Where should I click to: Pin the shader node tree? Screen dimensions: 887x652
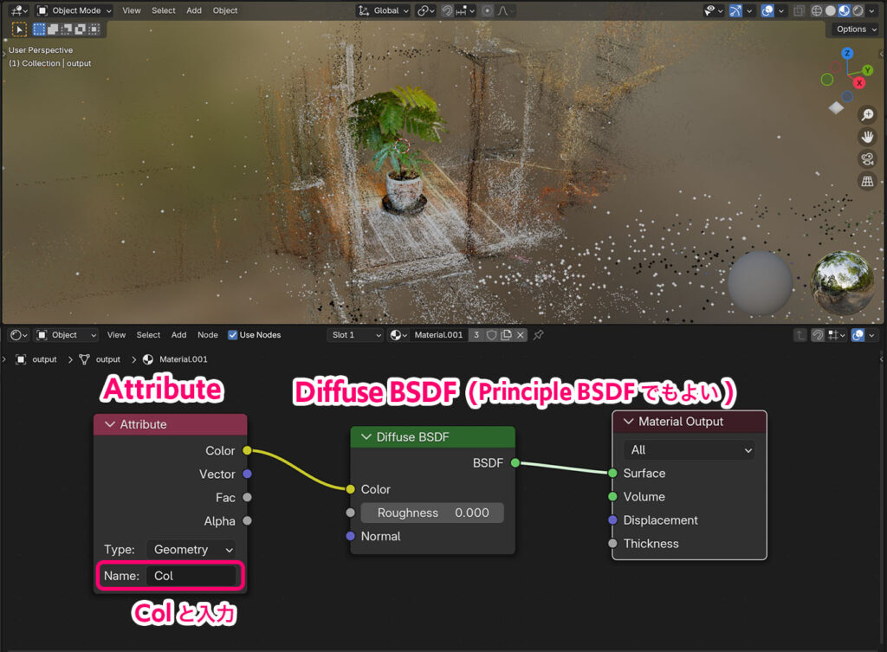(x=539, y=336)
